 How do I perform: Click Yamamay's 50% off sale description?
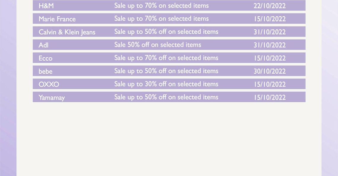point(166,97)
